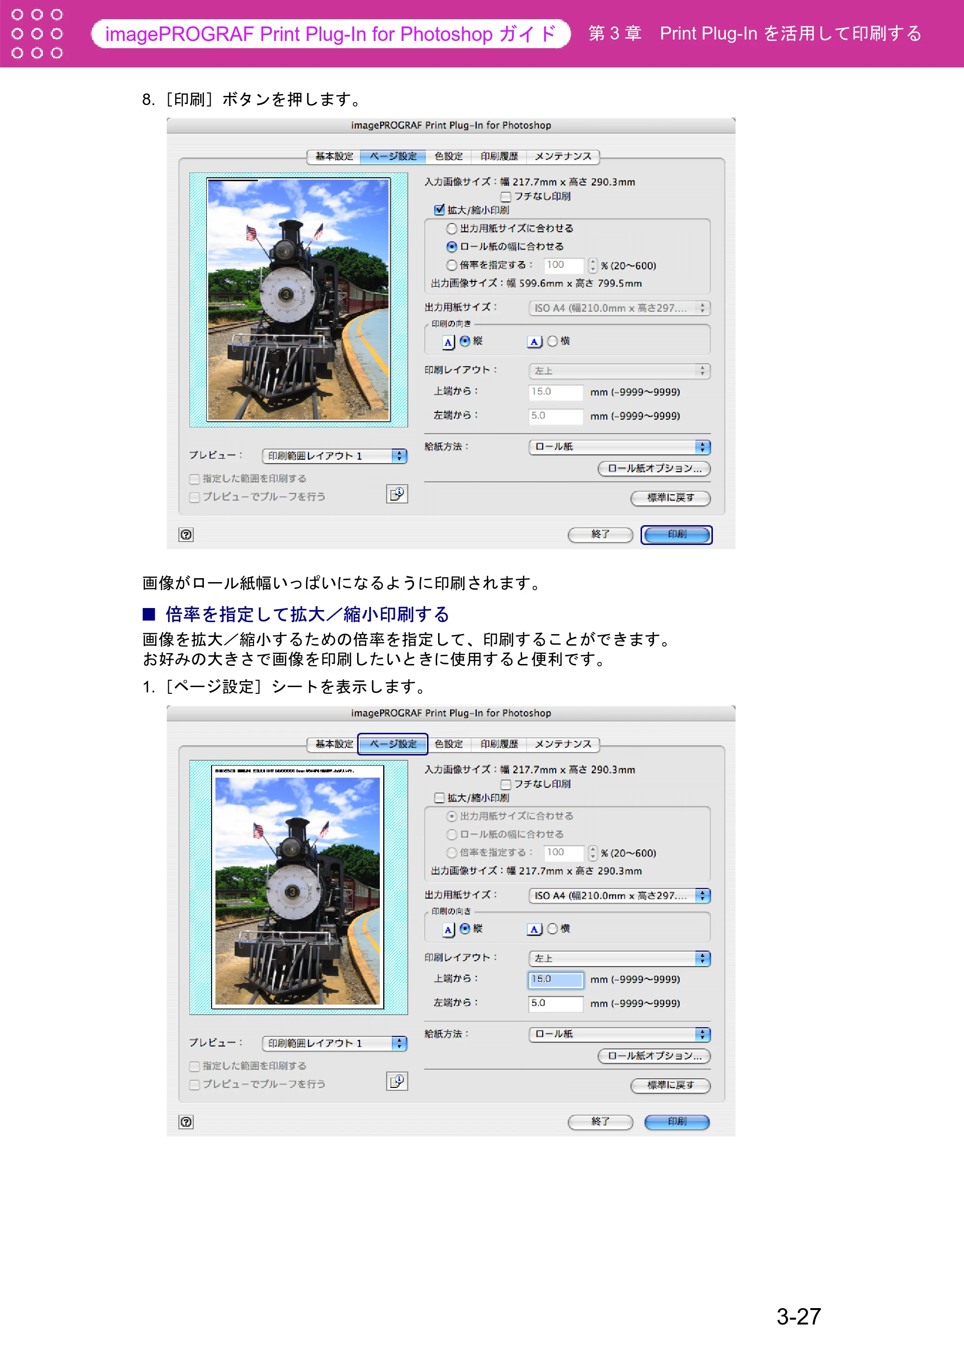Choose 縦 orientation in upper dialog
This screenshot has width=964, height=1364.
pyautogui.click(x=465, y=341)
